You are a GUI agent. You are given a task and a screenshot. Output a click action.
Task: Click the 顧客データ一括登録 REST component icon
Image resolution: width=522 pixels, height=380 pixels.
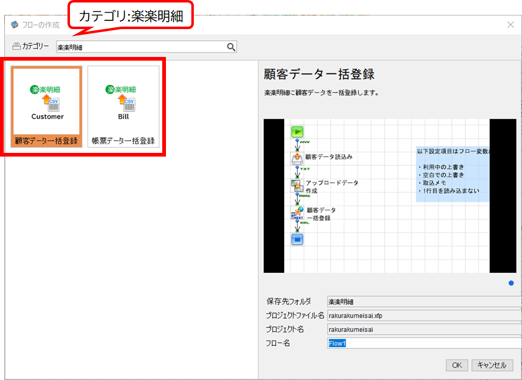[x=297, y=213]
